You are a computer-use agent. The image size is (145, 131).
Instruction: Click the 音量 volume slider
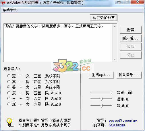click(x=101, y=93)
